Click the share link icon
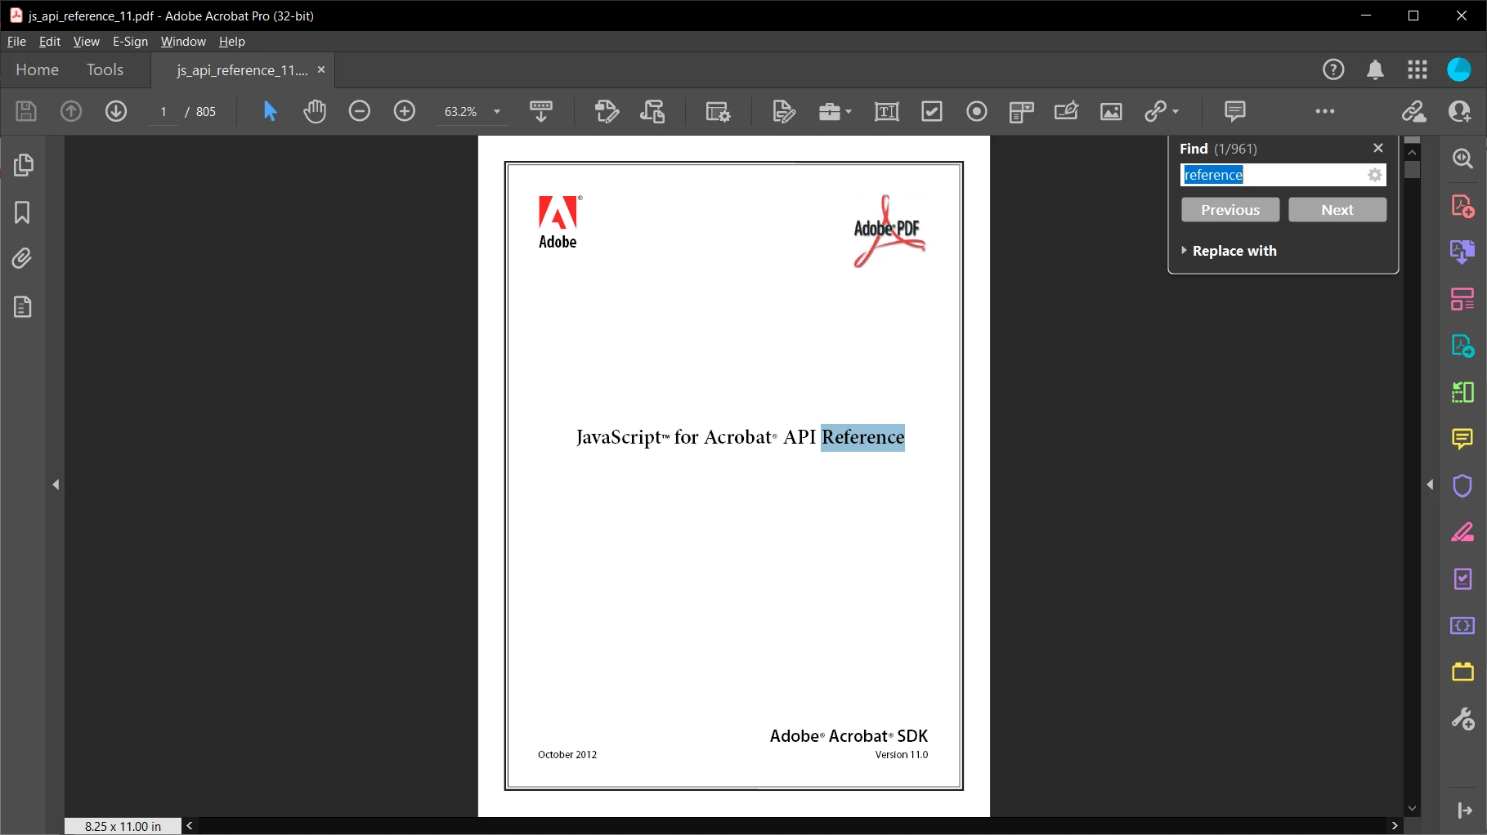The image size is (1487, 835). point(1413,111)
